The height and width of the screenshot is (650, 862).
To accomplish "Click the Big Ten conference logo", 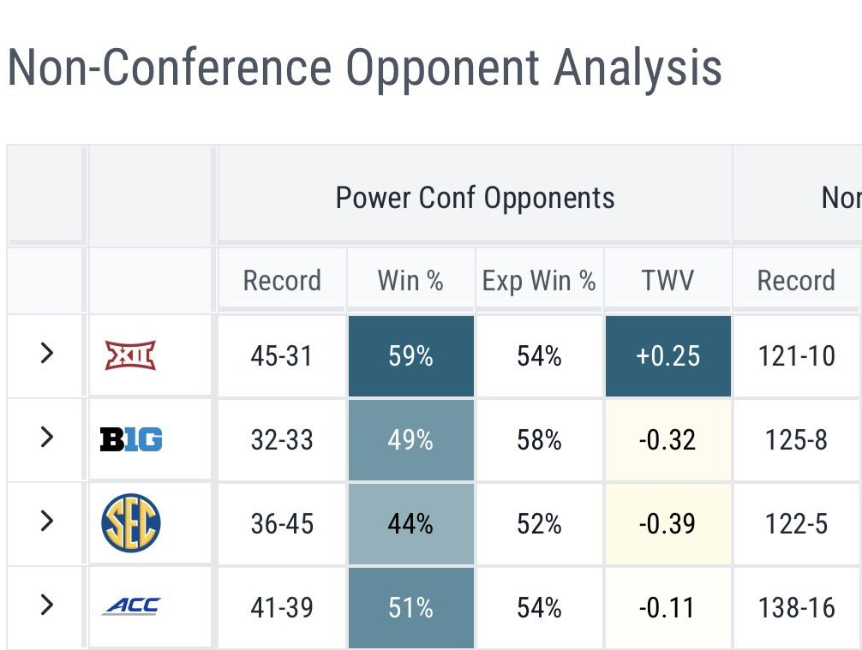I will [x=130, y=440].
